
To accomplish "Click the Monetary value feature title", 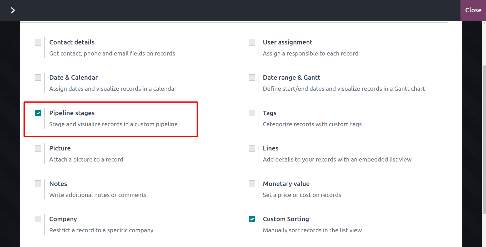I will (x=286, y=184).
